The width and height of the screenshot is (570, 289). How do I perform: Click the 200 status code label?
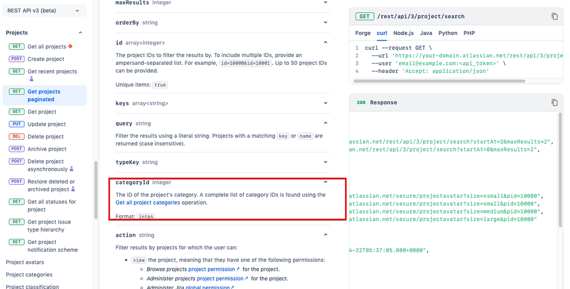[x=361, y=103]
